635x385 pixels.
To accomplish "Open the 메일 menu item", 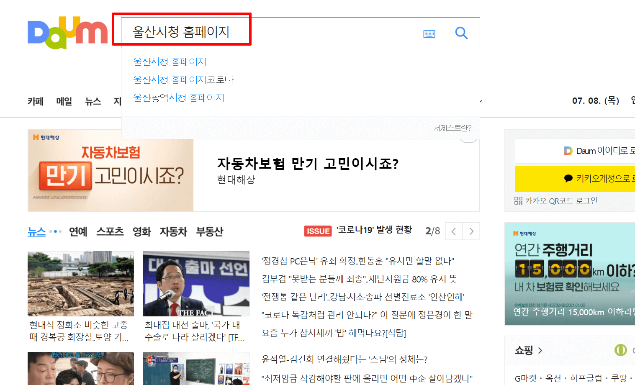I will (x=64, y=101).
